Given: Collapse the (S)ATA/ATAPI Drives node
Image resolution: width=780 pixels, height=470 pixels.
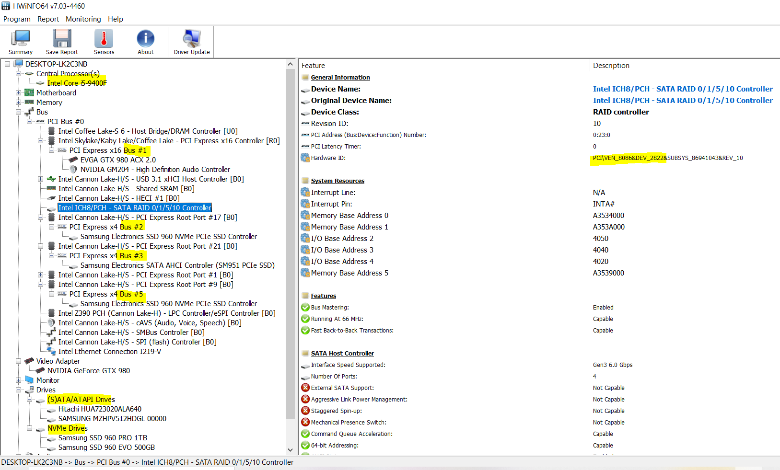Looking at the screenshot, I should (29, 399).
